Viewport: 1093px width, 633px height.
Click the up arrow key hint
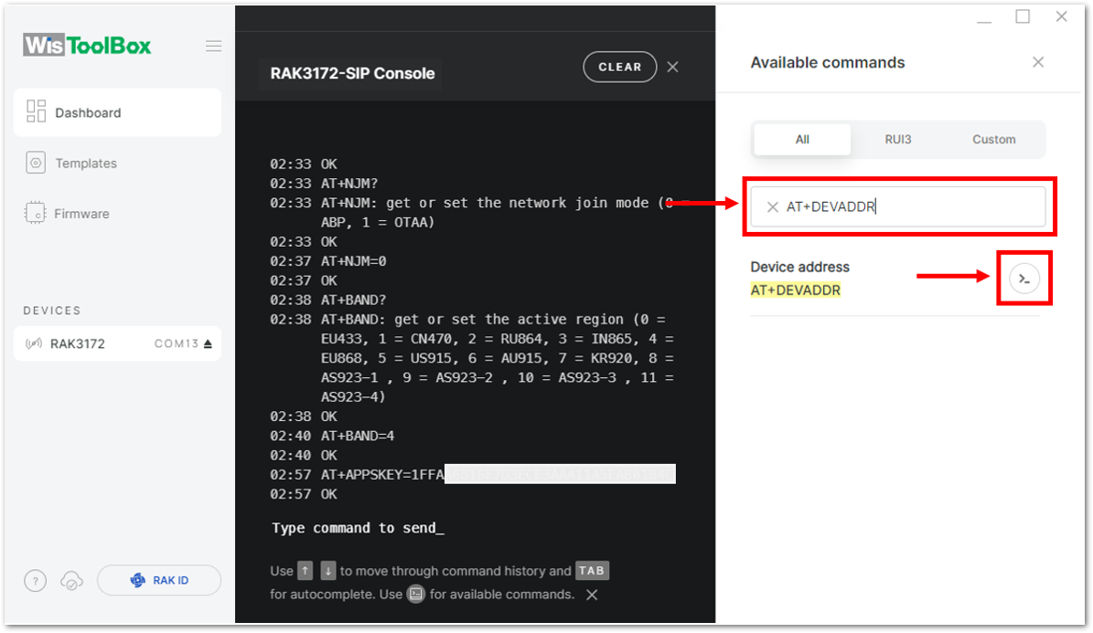305,571
